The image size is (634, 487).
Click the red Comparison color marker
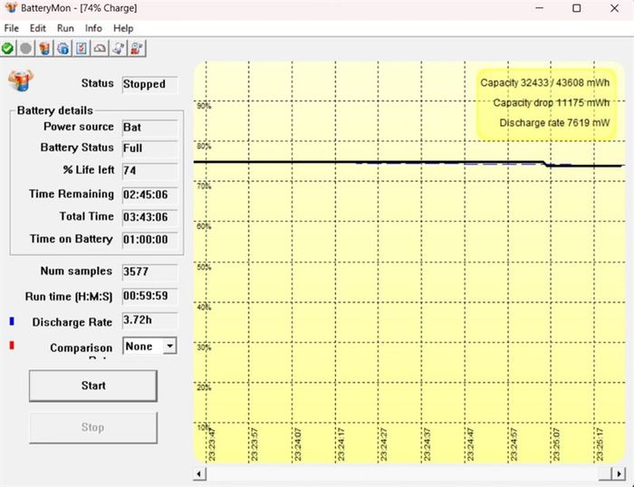click(x=12, y=346)
